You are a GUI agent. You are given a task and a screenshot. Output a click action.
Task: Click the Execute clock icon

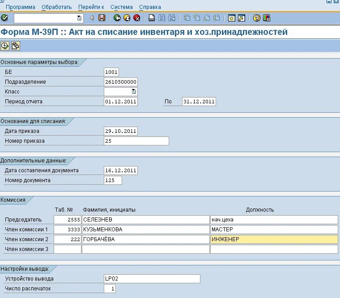tap(5, 46)
